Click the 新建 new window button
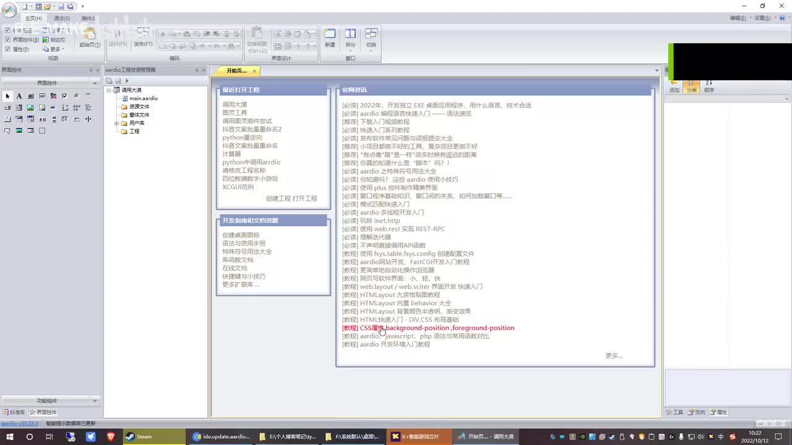 point(330,38)
